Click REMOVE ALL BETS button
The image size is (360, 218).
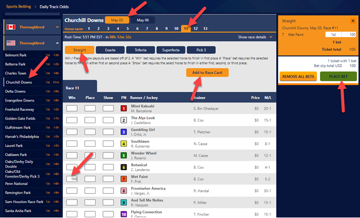[298, 76]
